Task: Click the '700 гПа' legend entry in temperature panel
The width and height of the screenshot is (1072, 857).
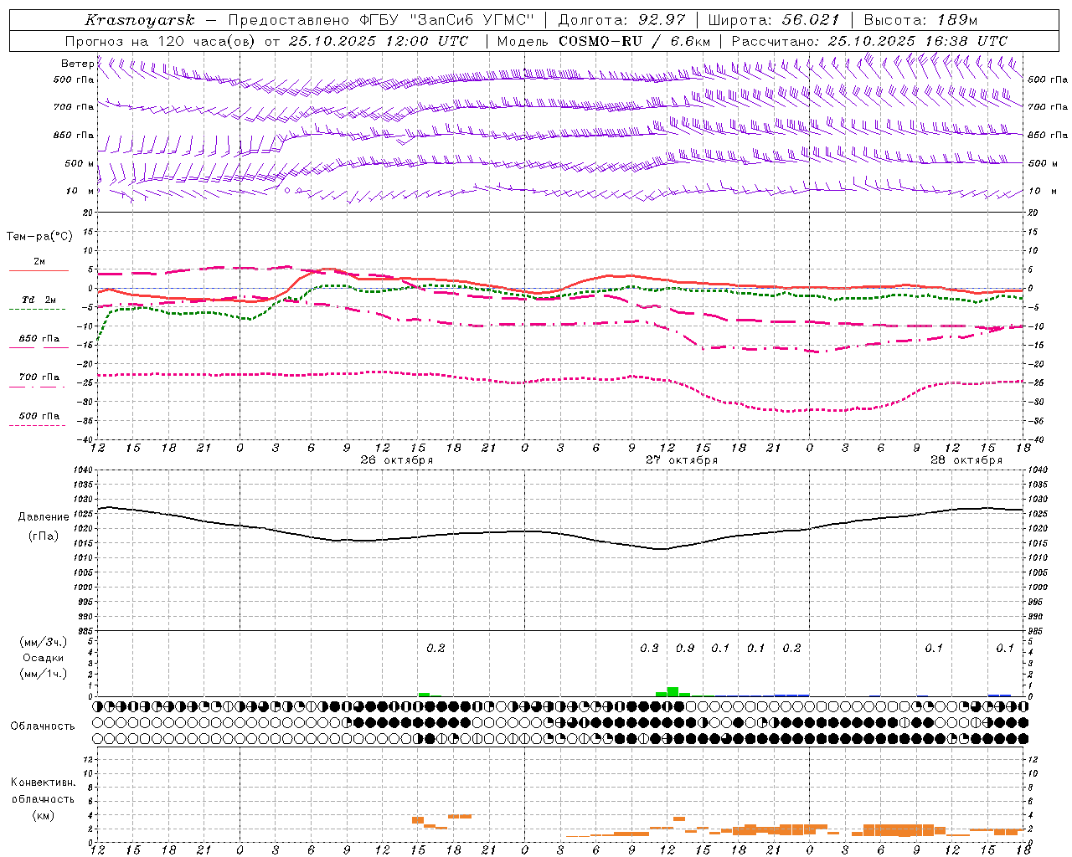Action: [x=39, y=377]
